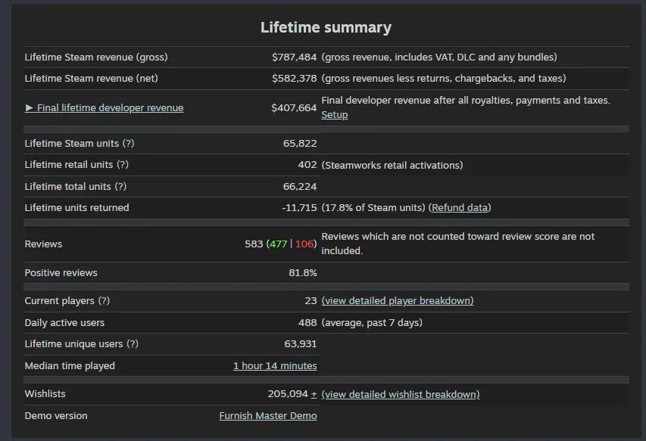Open the developer revenue Setup link

click(x=334, y=115)
